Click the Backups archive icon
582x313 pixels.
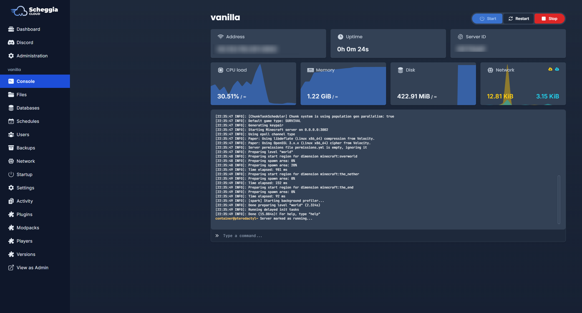(11, 148)
